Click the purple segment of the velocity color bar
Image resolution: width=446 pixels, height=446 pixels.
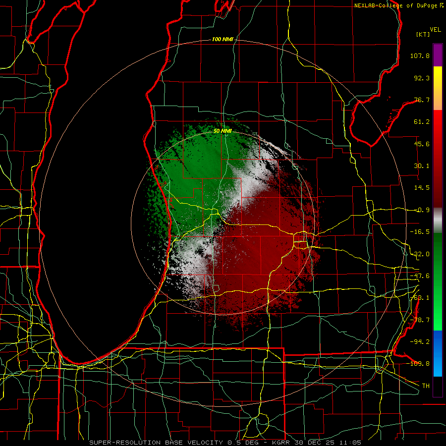(x=438, y=55)
